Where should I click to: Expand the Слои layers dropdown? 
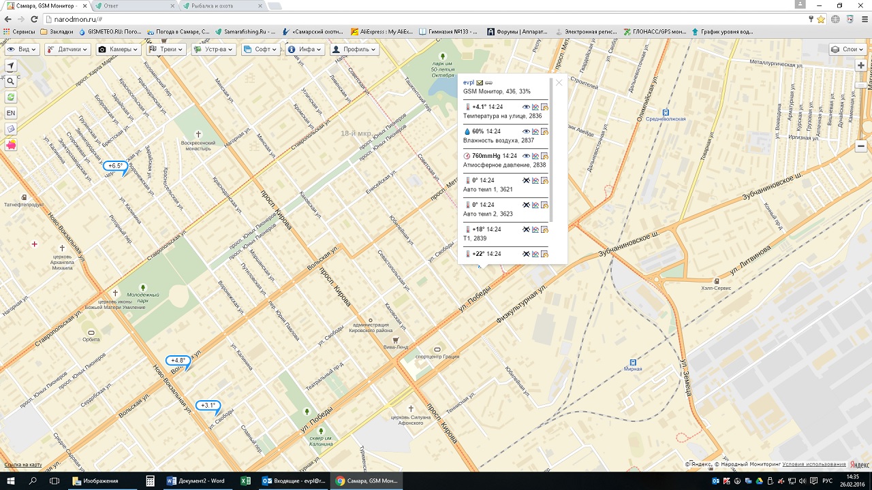tap(847, 49)
